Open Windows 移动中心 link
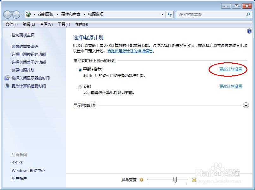Screen dimensions: 255x190 pyautogui.click(x=28, y=170)
